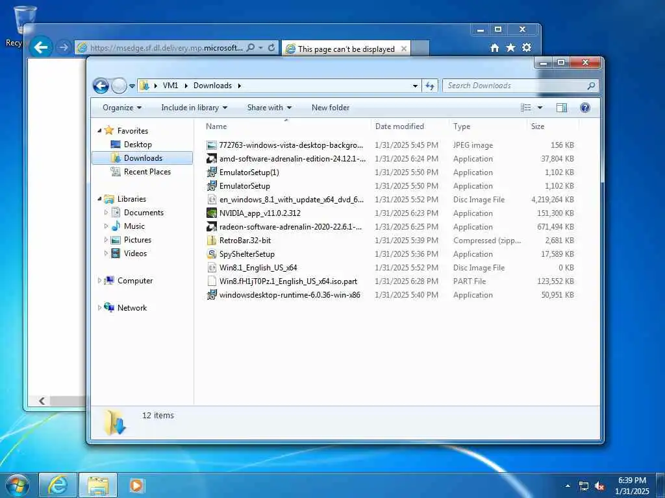Click the magnifier icon in Search Downloads

591,86
